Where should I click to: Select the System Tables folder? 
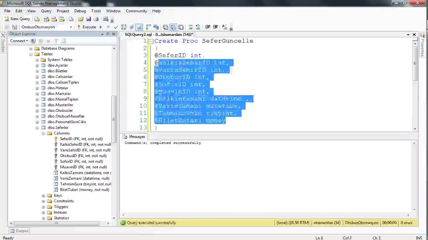[x=60, y=60]
